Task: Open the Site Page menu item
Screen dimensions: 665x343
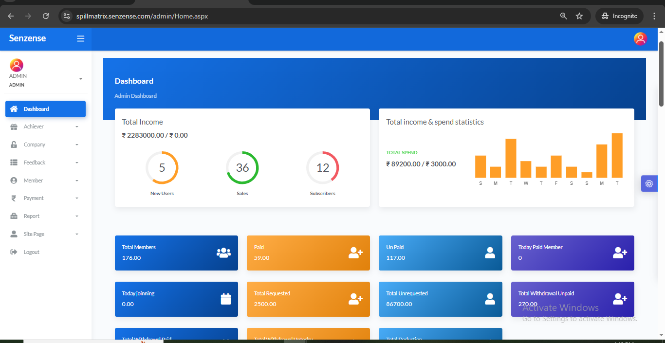Action: point(45,234)
